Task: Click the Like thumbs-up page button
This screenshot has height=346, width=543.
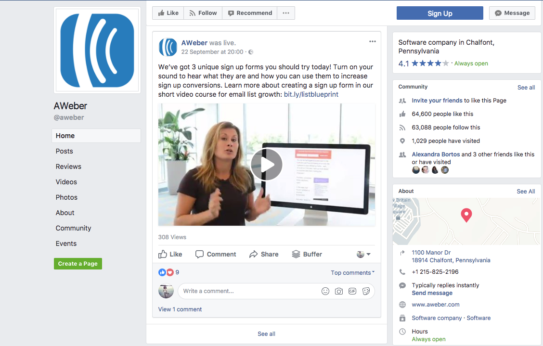Action: [168, 13]
